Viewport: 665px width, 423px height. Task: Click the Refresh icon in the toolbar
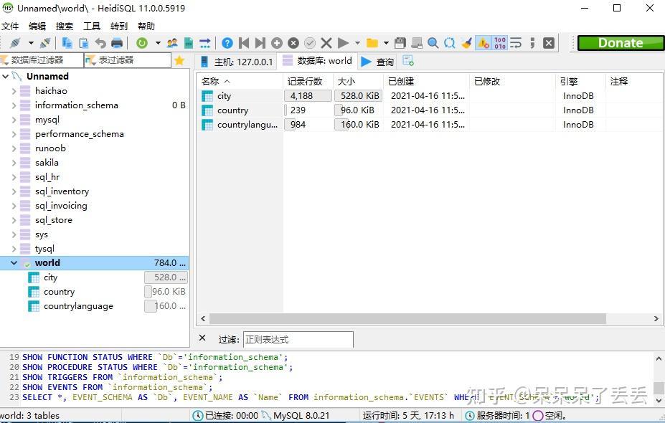(143, 43)
